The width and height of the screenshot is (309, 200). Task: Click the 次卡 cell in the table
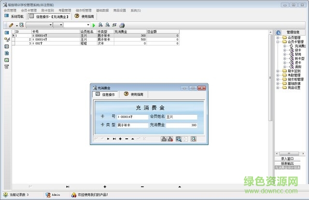(x=105, y=43)
